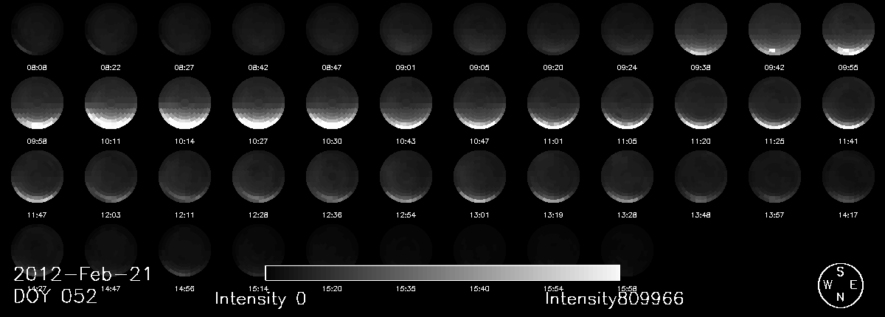
Task: Click the faint disk labeled 14:56
Action: pos(184,251)
